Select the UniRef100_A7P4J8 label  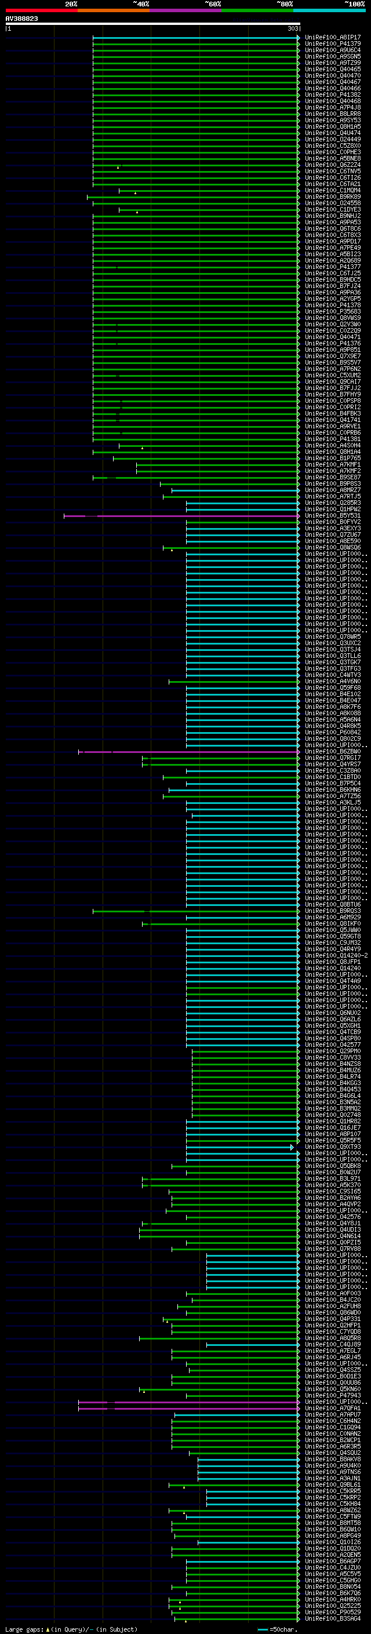pyautogui.click(x=333, y=107)
